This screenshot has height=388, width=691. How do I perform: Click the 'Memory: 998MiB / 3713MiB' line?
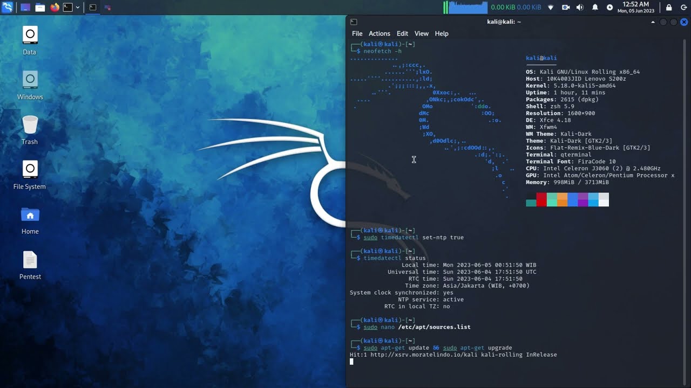567,182
